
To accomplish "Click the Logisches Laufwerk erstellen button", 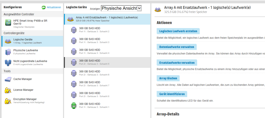I will click(178, 31).
